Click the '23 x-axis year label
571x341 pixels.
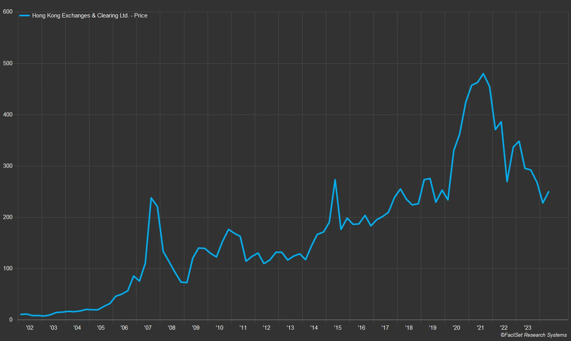point(527,328)
